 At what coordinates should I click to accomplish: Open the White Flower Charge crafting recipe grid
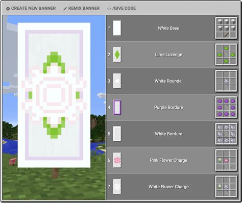(226, 187)
